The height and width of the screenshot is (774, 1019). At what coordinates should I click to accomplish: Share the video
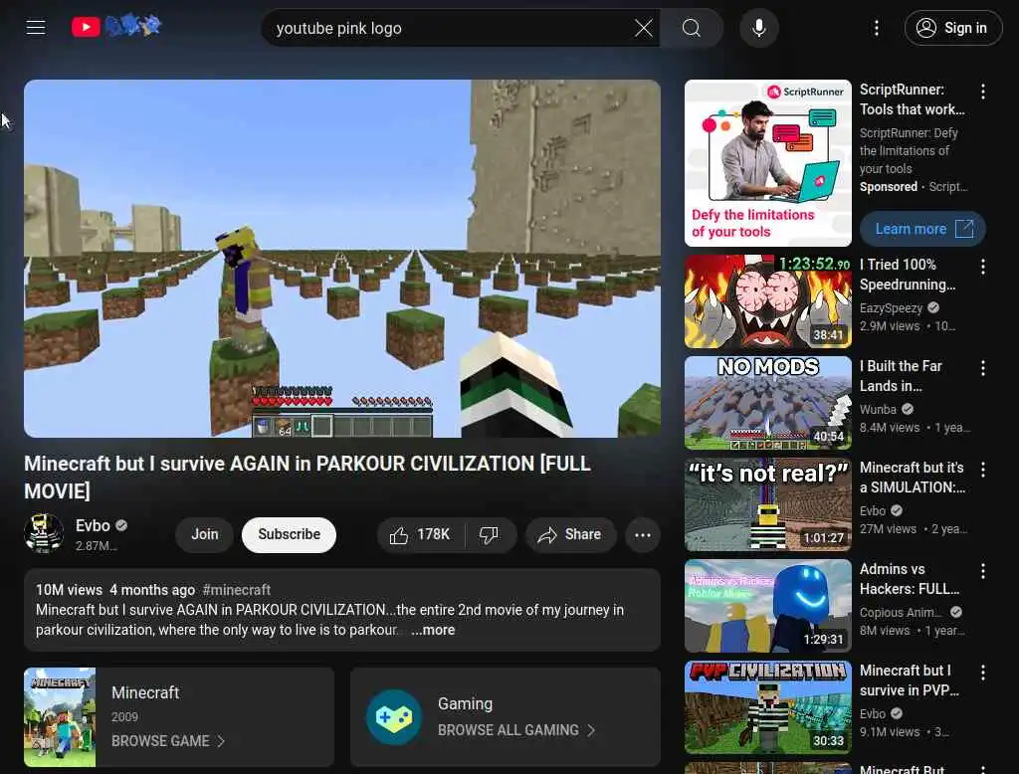570,535
